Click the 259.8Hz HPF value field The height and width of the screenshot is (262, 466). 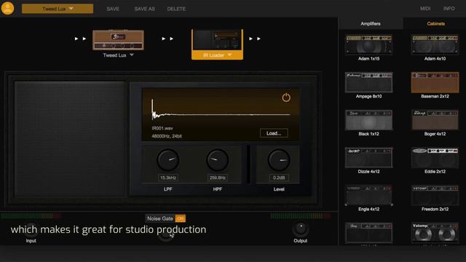tap(217, 178)
